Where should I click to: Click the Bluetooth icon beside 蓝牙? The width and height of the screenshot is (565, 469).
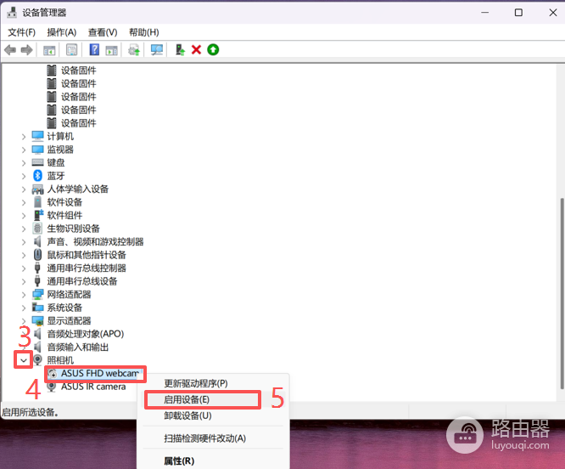(x=37, y=176)
